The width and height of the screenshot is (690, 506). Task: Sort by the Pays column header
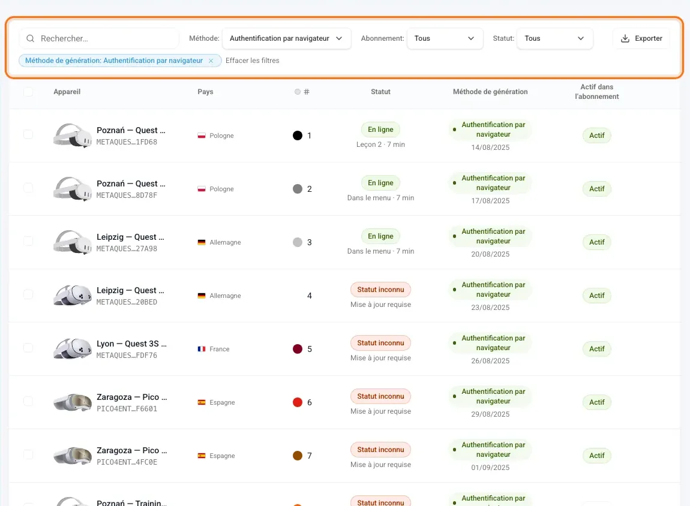coord(206,92)
